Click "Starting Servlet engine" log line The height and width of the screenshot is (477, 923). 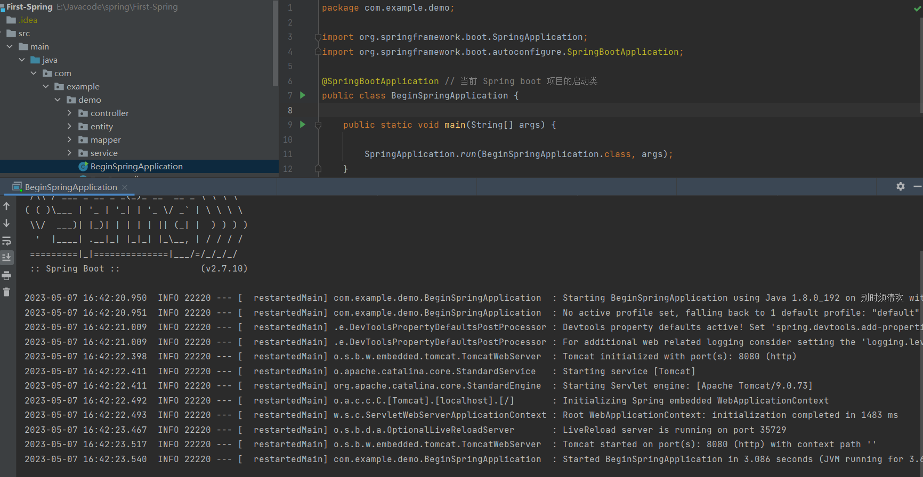click(x=687, y=386)
